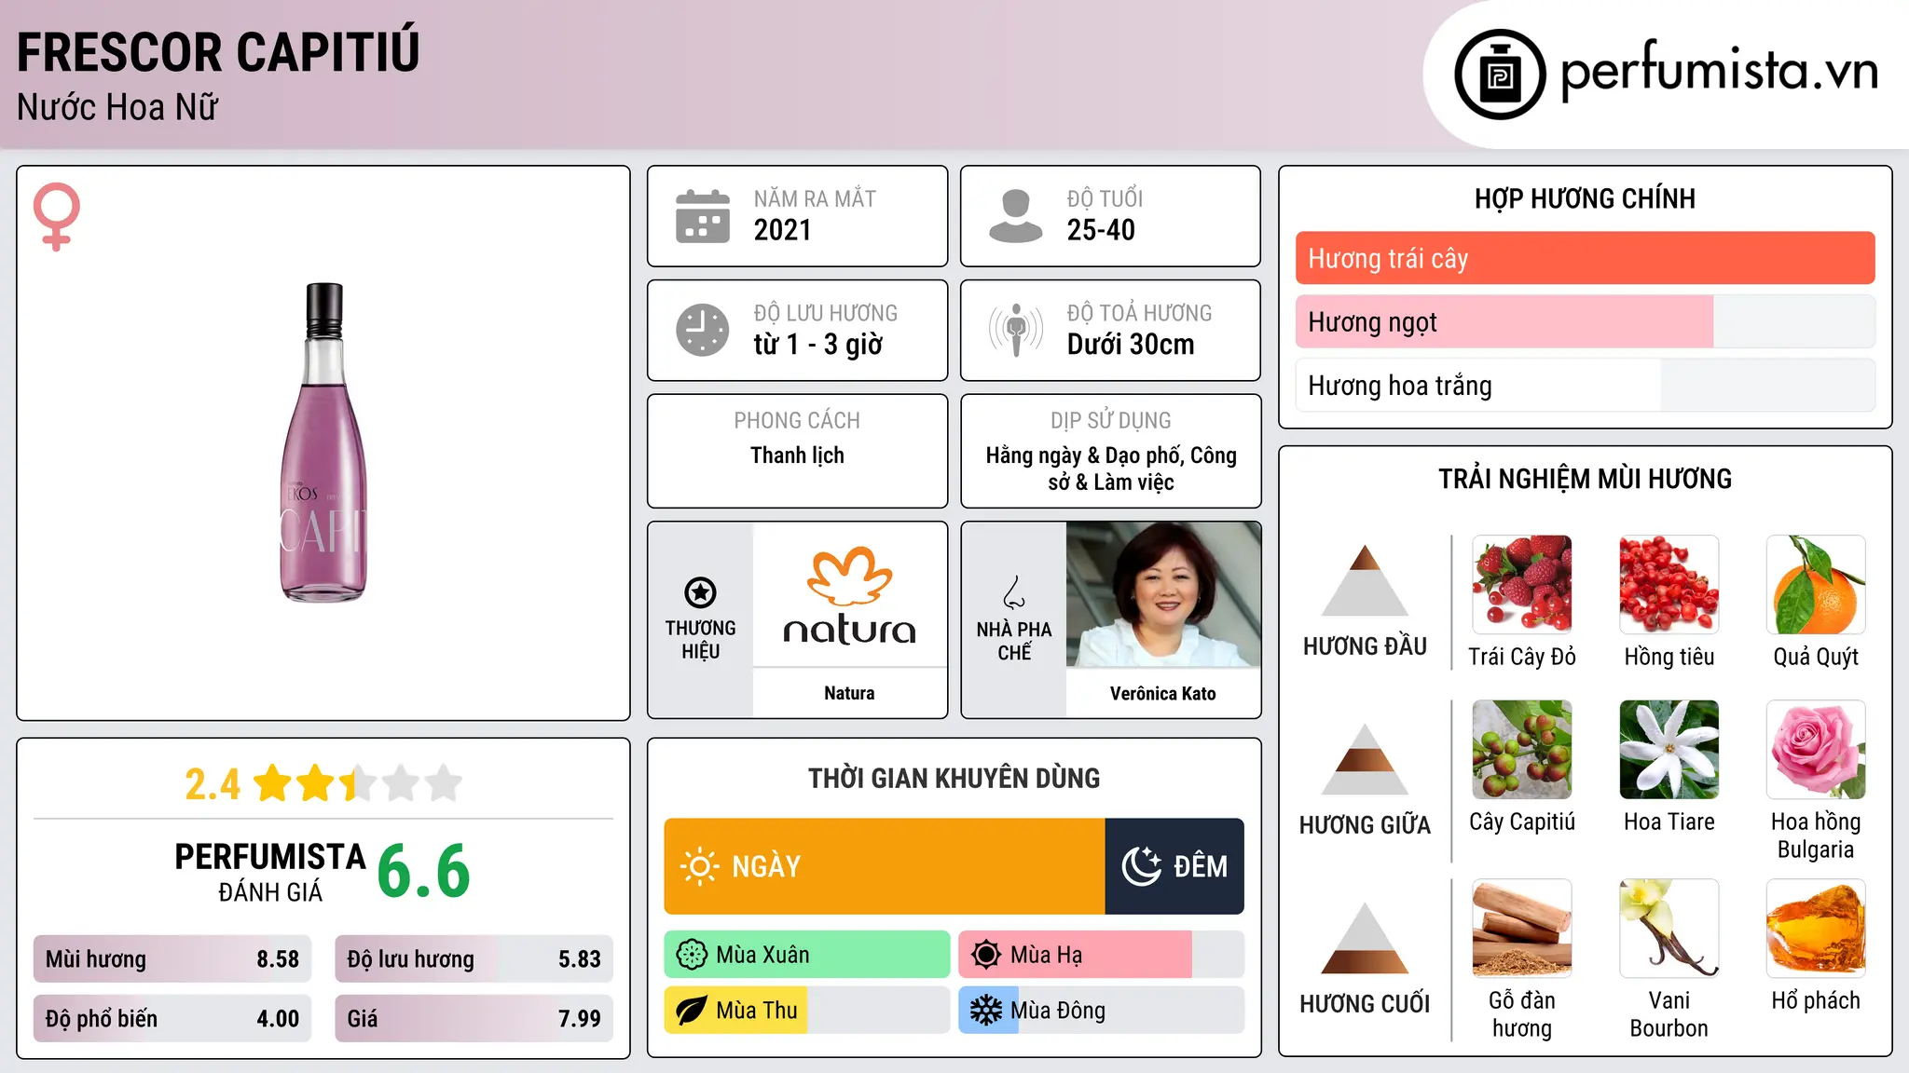Open the Verônica Kato perfumer photo
Viewport: 1909px width, 1073px height.
pyautogui.click(x=1163, y=594)
